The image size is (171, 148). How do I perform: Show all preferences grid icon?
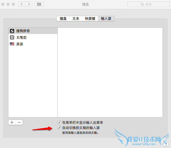tap(39, 4)
